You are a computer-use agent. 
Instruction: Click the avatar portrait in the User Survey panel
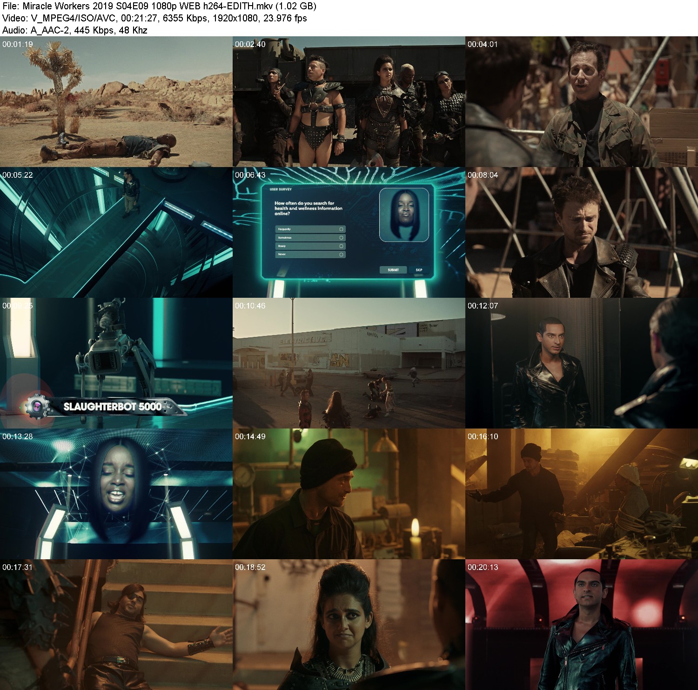coord(404,215)
